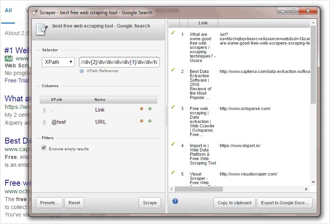The image size is (330, 224).
Task: Click the XPath Reference info icon
Action: 82,71
